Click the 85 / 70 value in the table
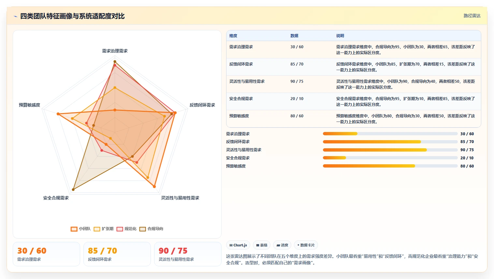 297,64
